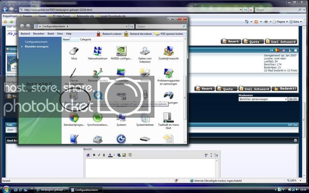Open Standaardprogramma's icon
The height and width of the screenshot is (193, 309).
(x=74, y=119)
